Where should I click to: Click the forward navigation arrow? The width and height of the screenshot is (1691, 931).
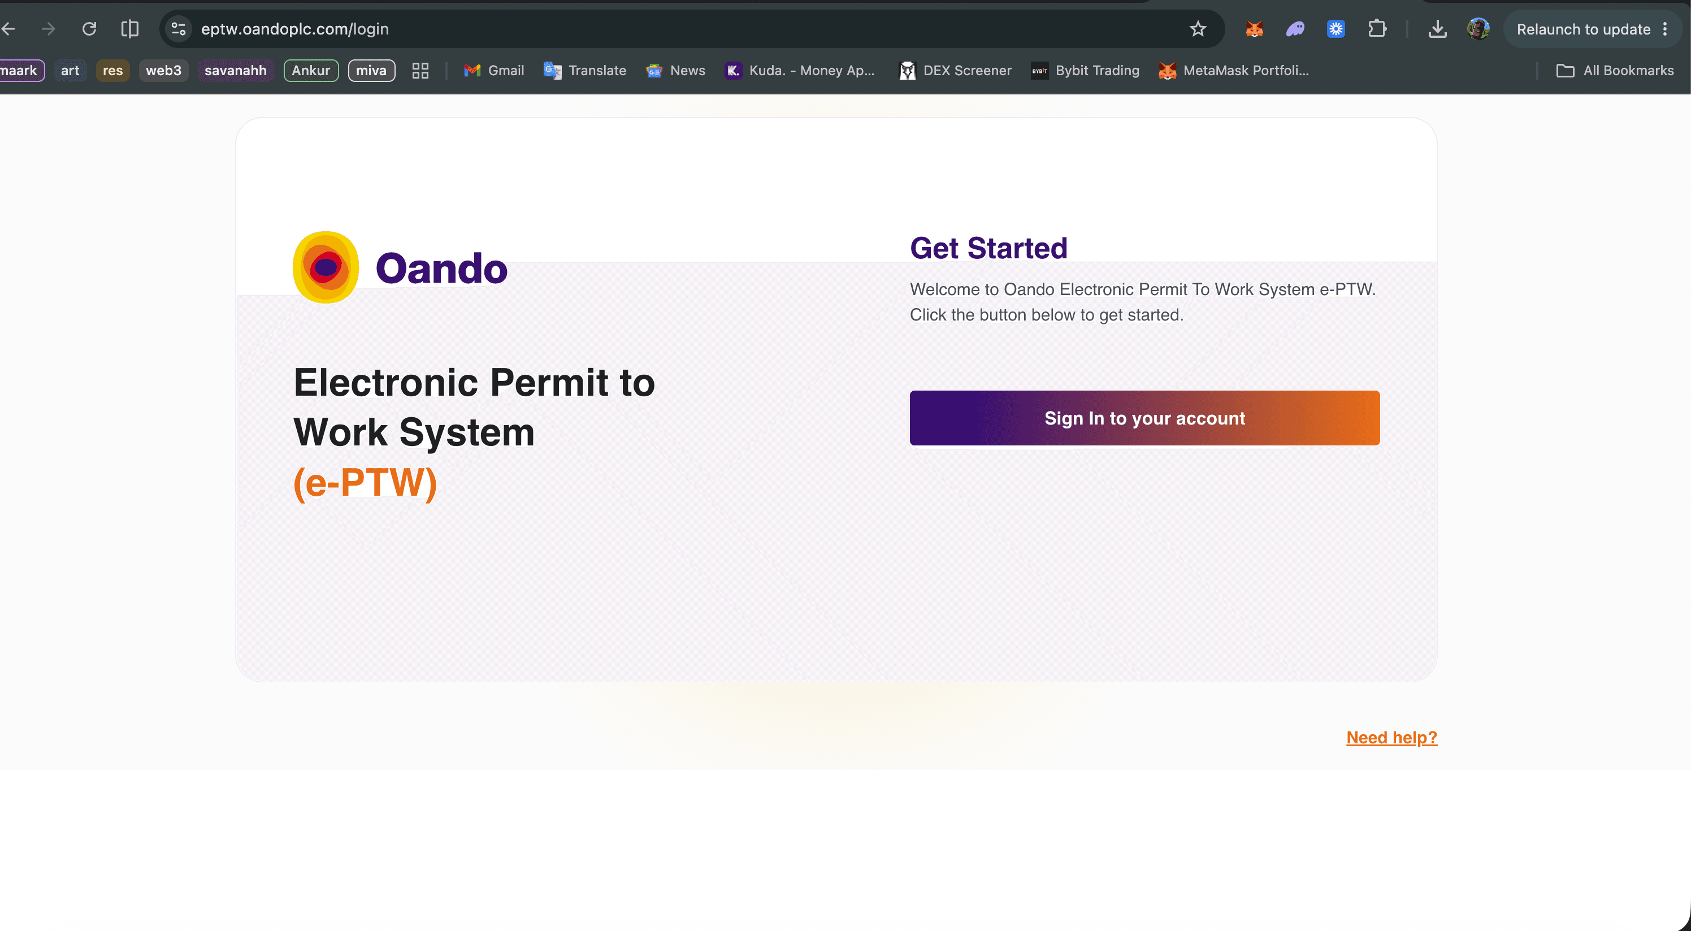click(x=48, y=29)
